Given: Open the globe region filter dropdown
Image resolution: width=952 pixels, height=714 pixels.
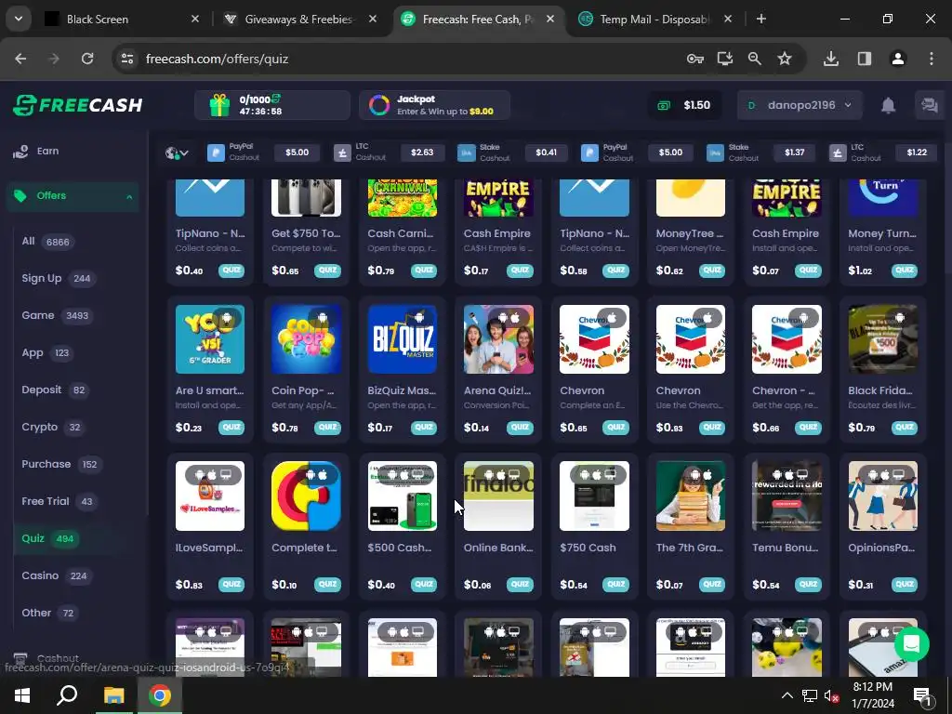Looking at the screenshot, I should [177, 153].
